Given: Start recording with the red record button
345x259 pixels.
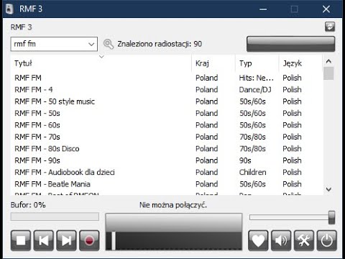Looking at the screenshot, I should coord(89,240).
